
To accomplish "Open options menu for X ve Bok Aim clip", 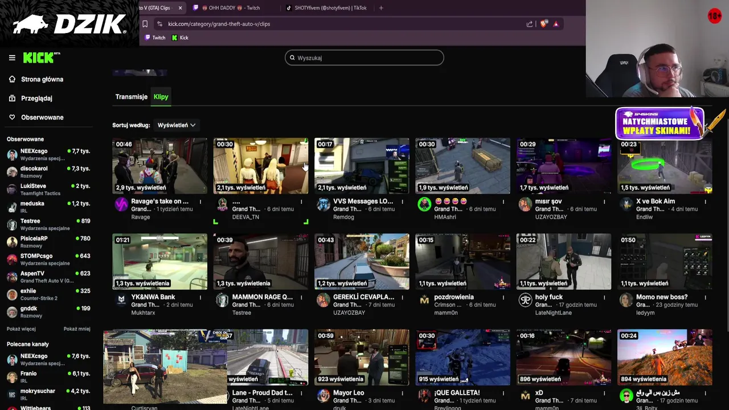I will [x=705, y=202].
